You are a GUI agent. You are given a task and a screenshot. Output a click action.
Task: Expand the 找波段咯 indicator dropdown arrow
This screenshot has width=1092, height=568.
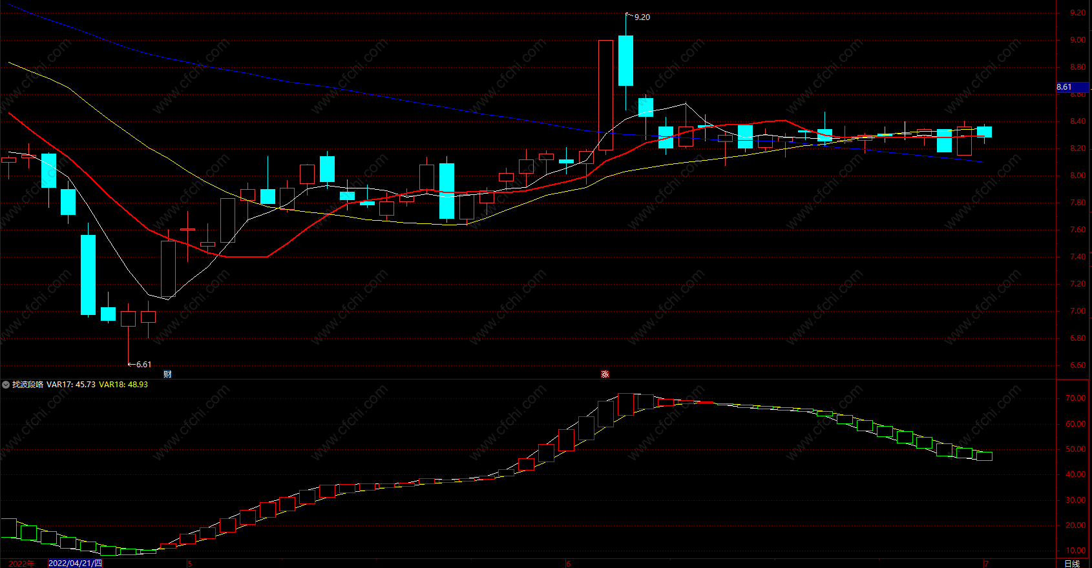[6, 385]
